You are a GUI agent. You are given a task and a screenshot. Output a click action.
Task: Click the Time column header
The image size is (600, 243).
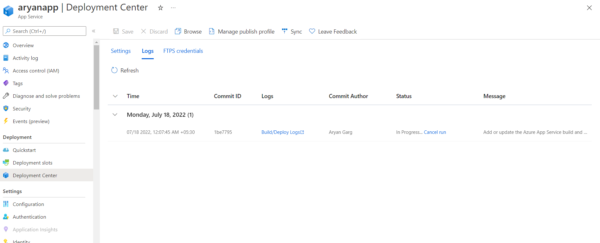pos(133,96)
